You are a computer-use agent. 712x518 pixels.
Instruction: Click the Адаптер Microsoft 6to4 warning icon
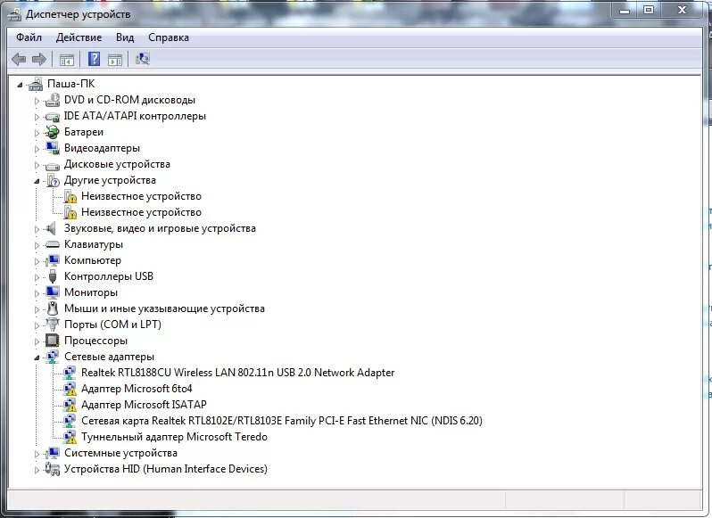pyautogui.click(x=70, y=390)
